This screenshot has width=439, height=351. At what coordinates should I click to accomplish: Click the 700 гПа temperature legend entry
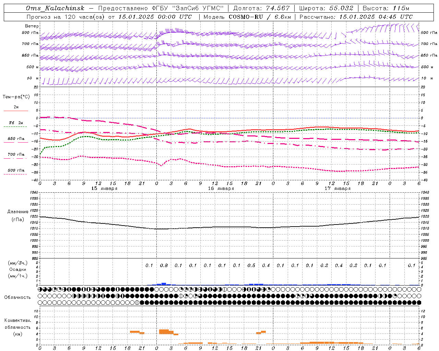tap(16, 155)
